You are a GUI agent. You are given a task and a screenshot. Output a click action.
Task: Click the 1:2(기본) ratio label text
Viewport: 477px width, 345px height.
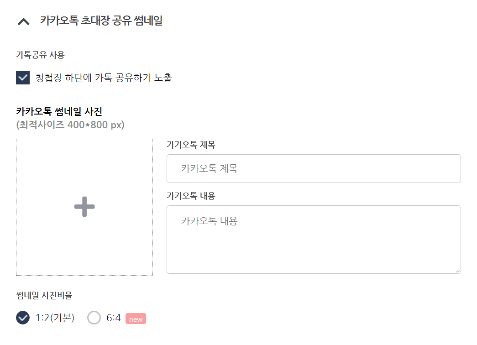55,318
